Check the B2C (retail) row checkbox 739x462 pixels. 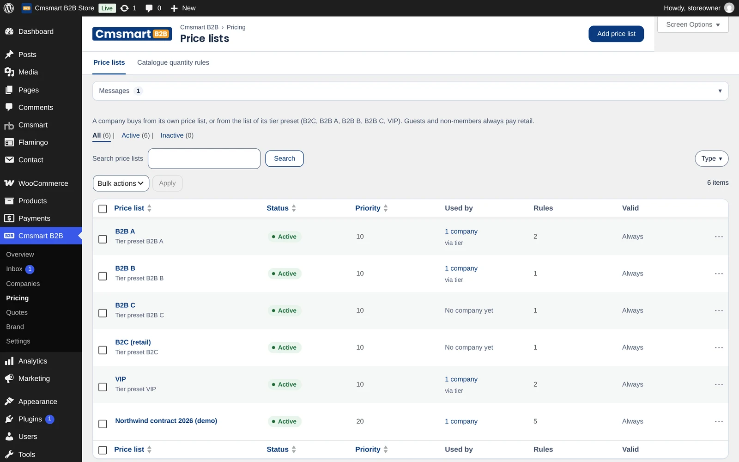[103, 350]
